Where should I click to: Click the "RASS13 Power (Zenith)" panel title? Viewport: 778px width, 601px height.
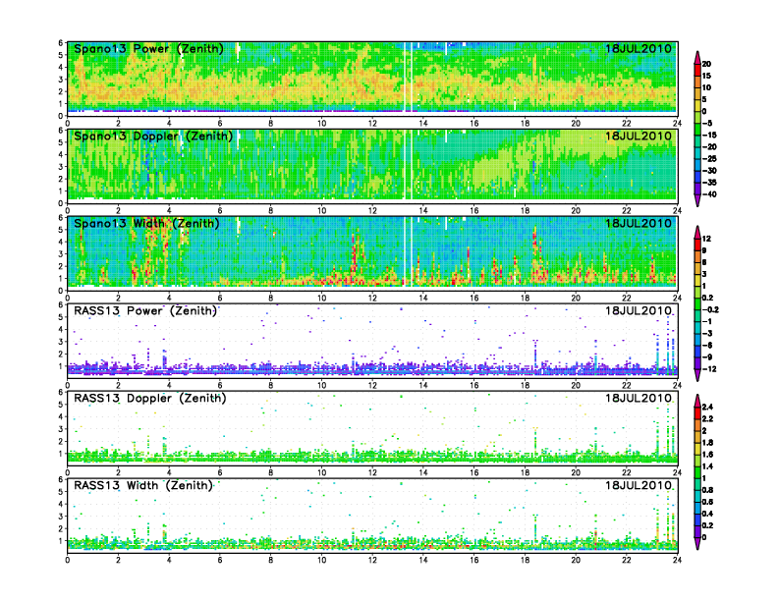click(145, 311)
